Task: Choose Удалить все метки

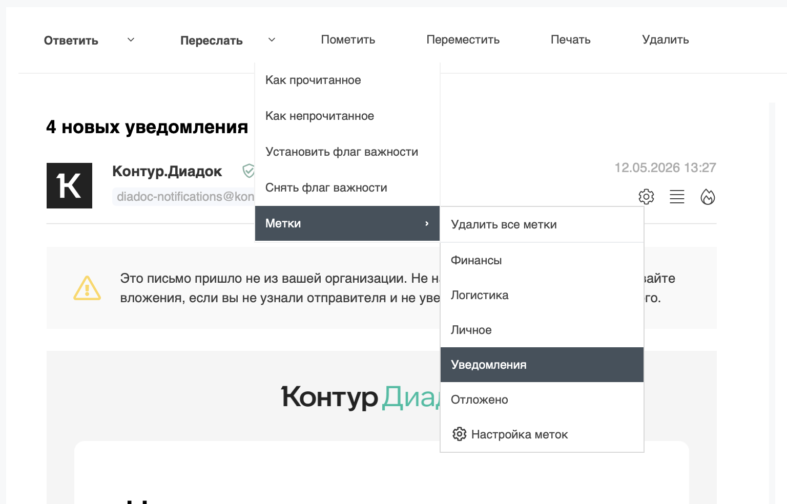Action: point(542,224)
